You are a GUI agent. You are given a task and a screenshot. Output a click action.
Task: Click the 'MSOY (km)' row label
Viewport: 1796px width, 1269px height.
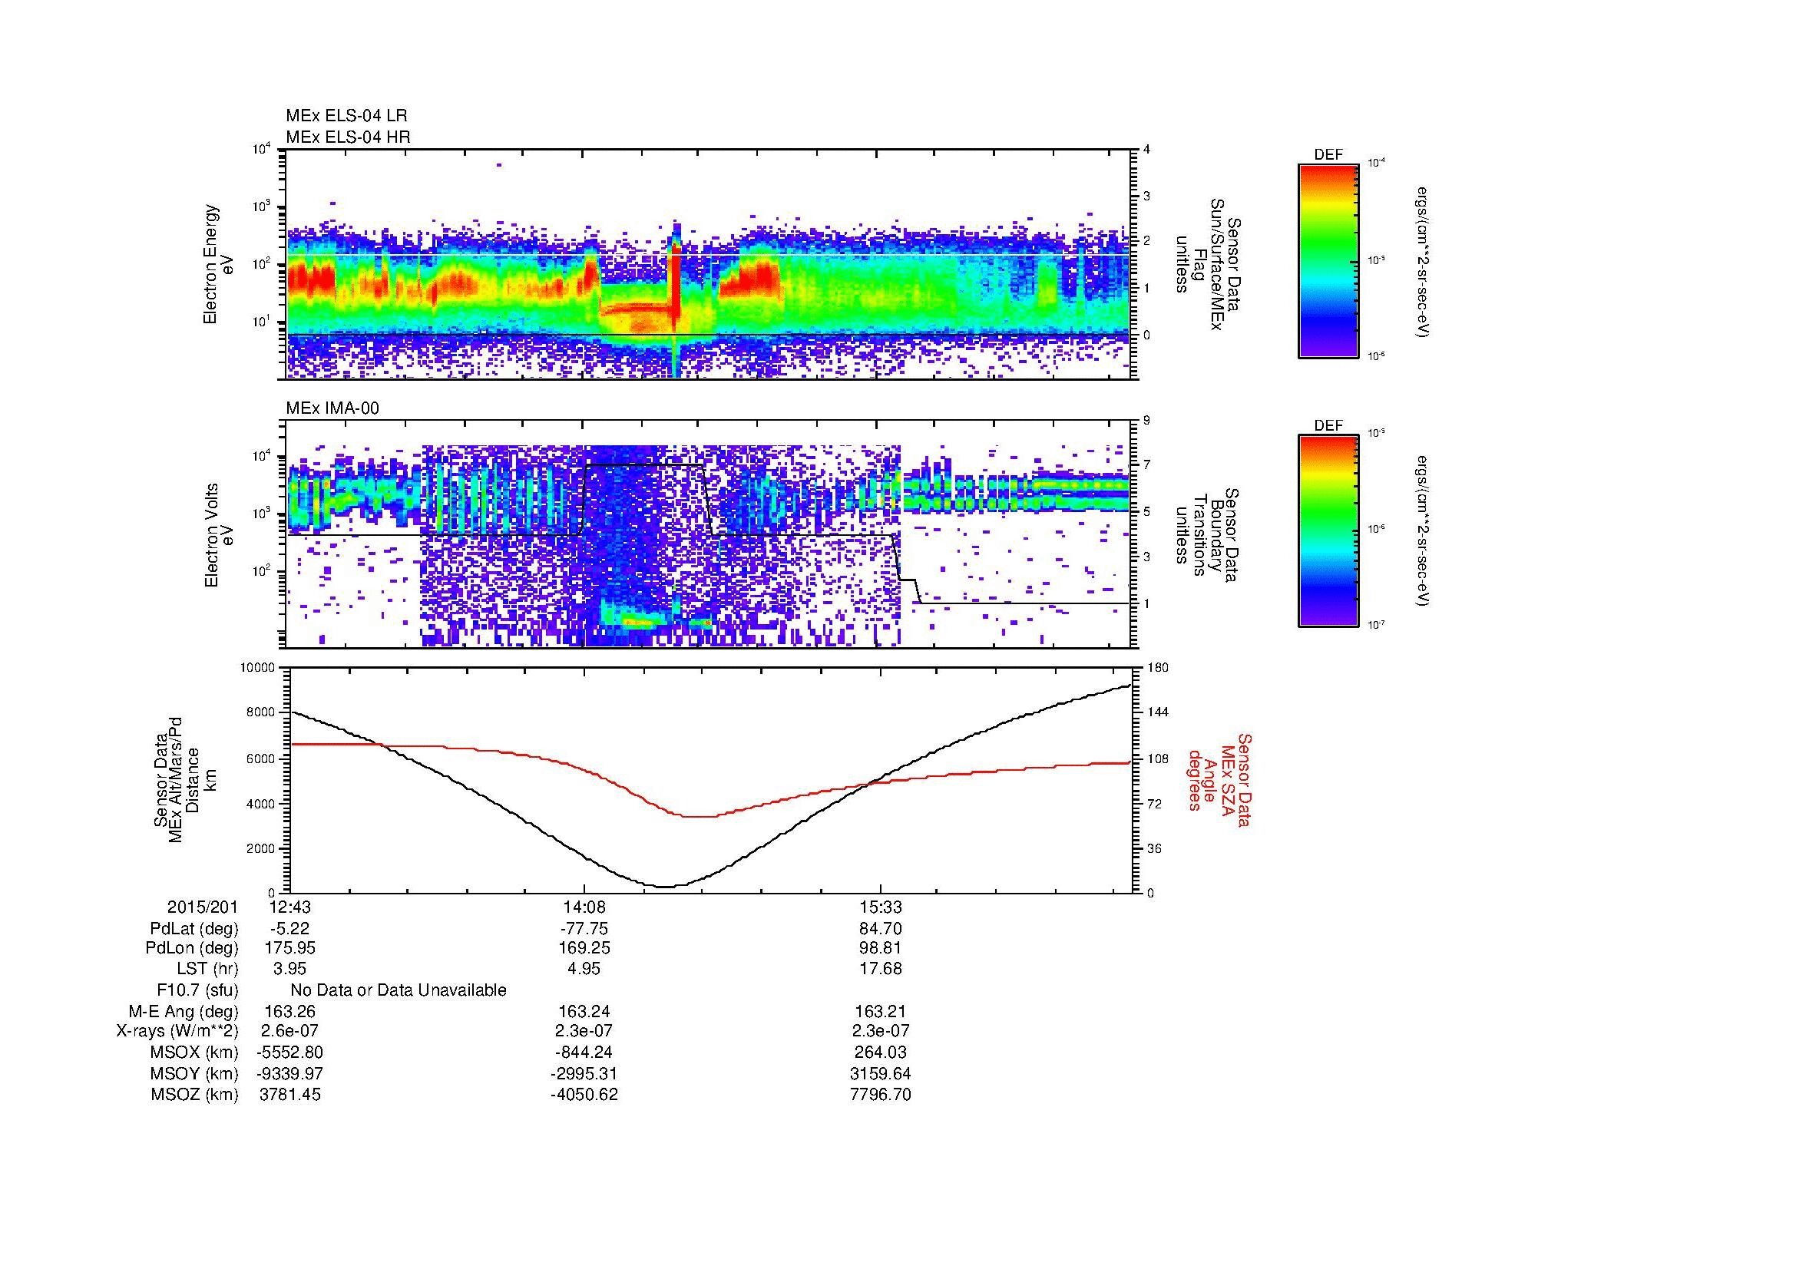pyautogui.click(x=194, y=1074)
